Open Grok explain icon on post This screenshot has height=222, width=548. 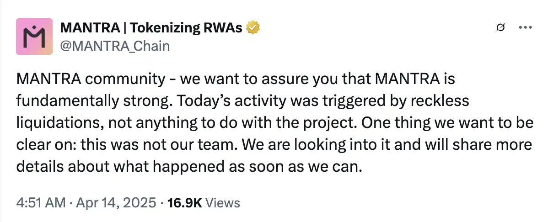(x=500, y=28)
